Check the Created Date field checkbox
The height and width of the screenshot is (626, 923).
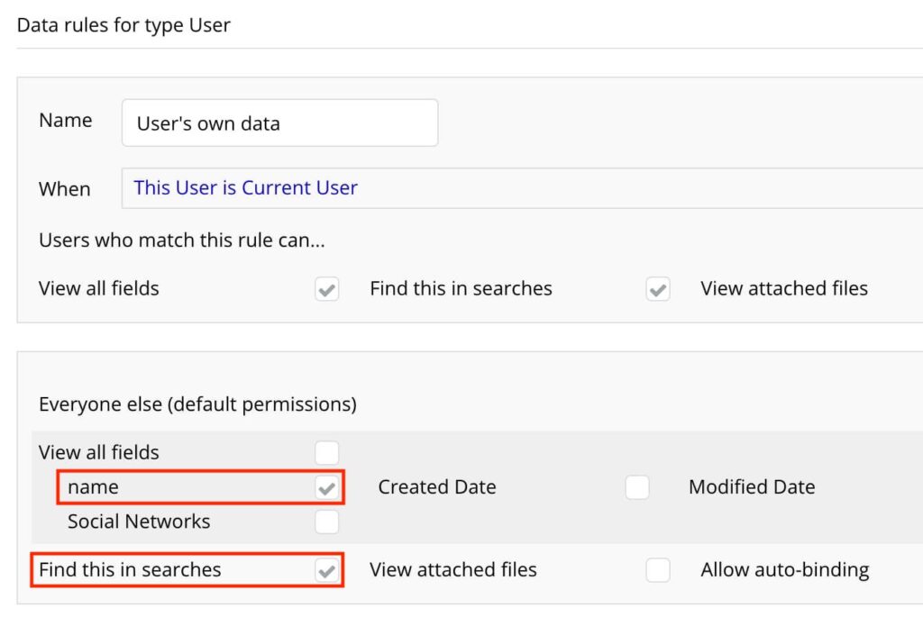pos(637,487)
